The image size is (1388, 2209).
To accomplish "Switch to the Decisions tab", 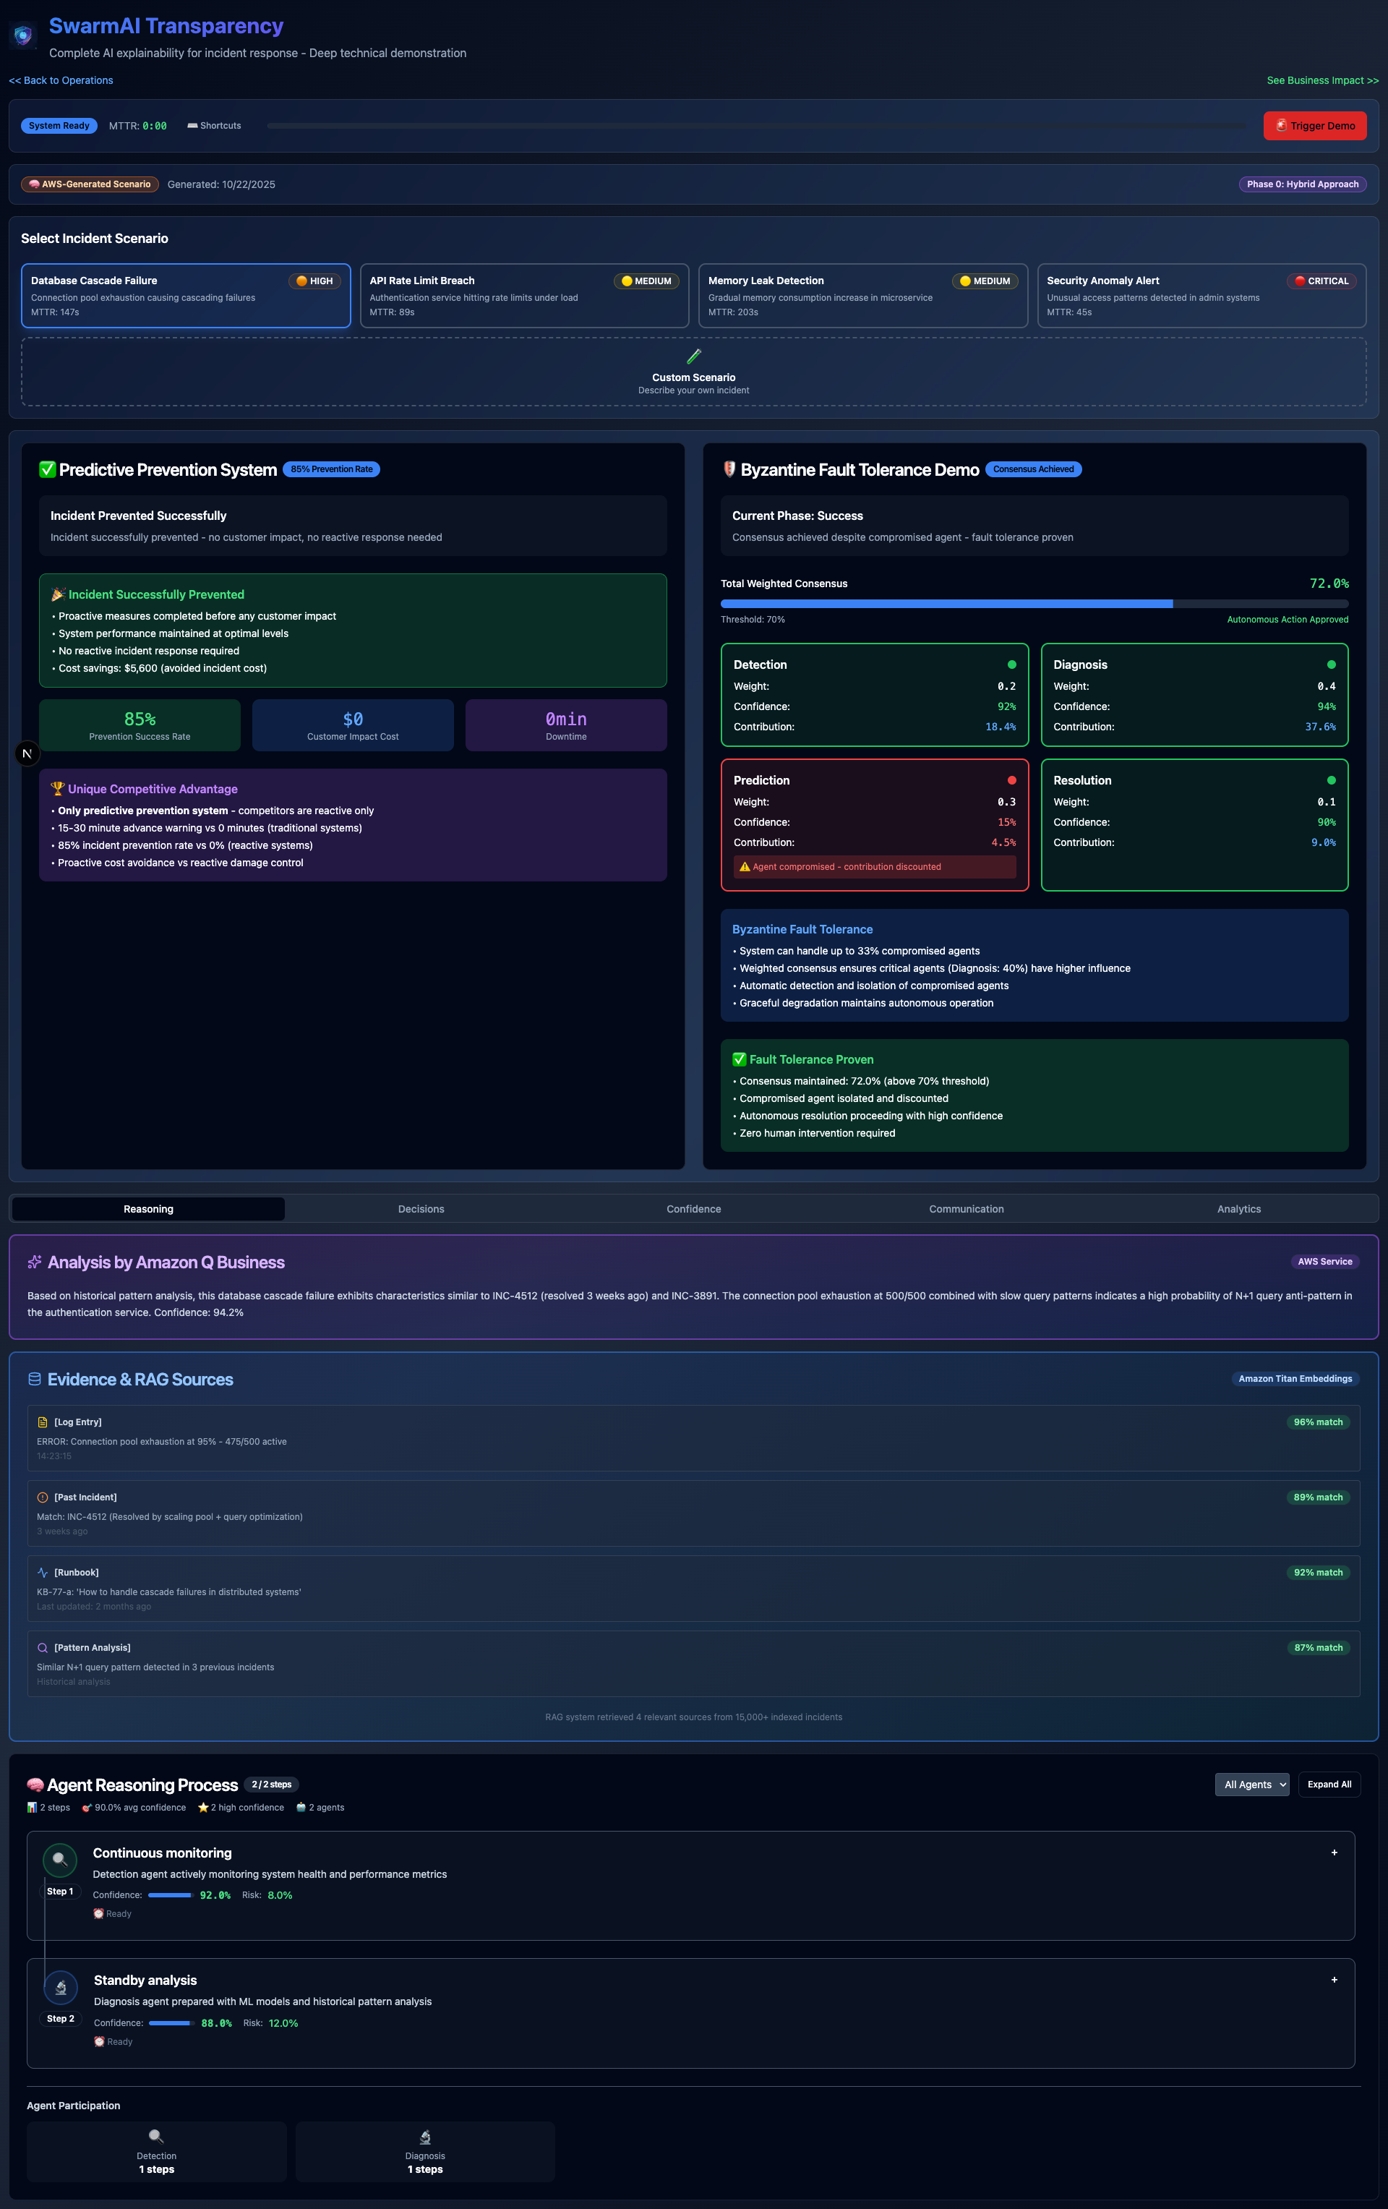I will (421, 1209).
